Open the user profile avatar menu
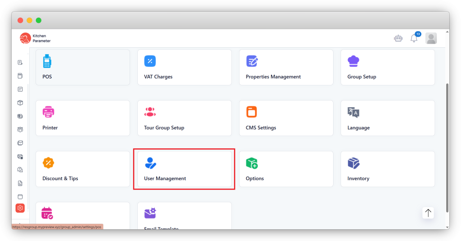Viewport: 461px width, 241px height. pos(431,39)
